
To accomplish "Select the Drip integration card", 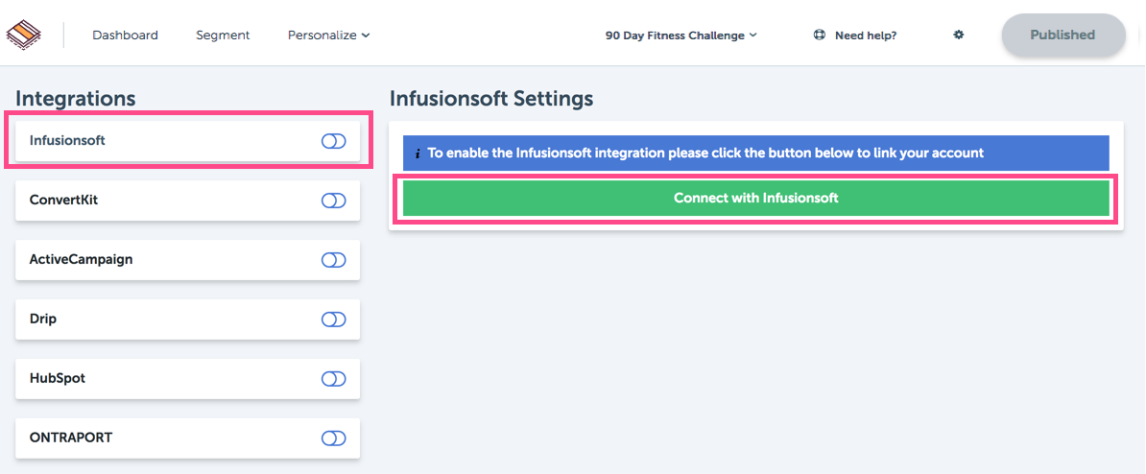I will (x=188, y=320).
